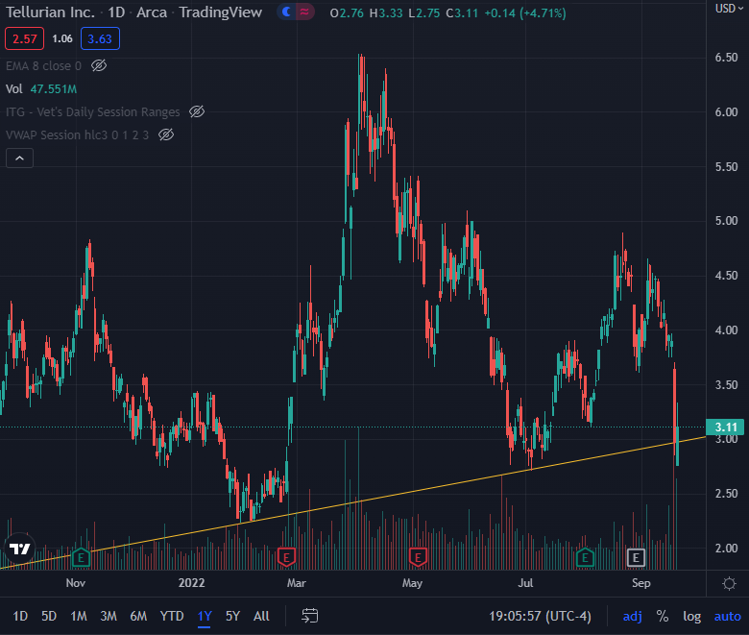The height and width of the screenshot is (635, 749).
Task: Switch to the 5D time range
Action: click(49, 616)
